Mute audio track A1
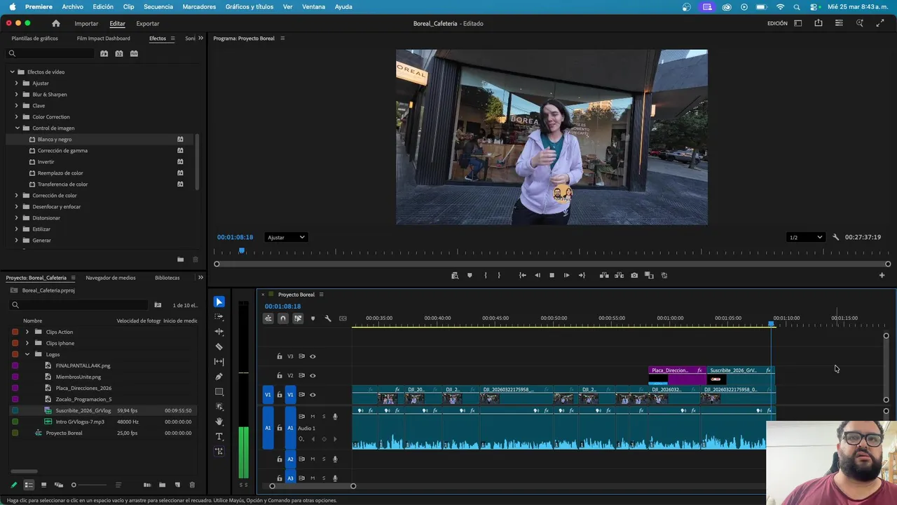The image size is (897, 505). pyautogui.click(x=313, y=417)
